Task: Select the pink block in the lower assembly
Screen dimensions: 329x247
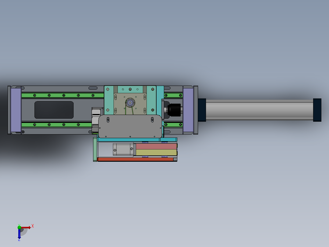Action: click(156, 146)
